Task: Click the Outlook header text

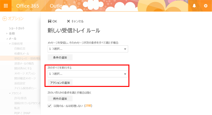Action: 59,6
